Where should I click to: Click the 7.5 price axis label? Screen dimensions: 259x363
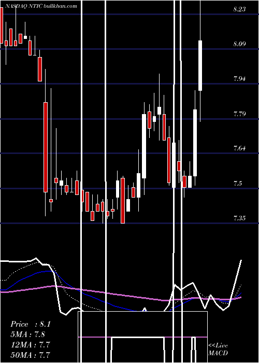pos(238,184)
